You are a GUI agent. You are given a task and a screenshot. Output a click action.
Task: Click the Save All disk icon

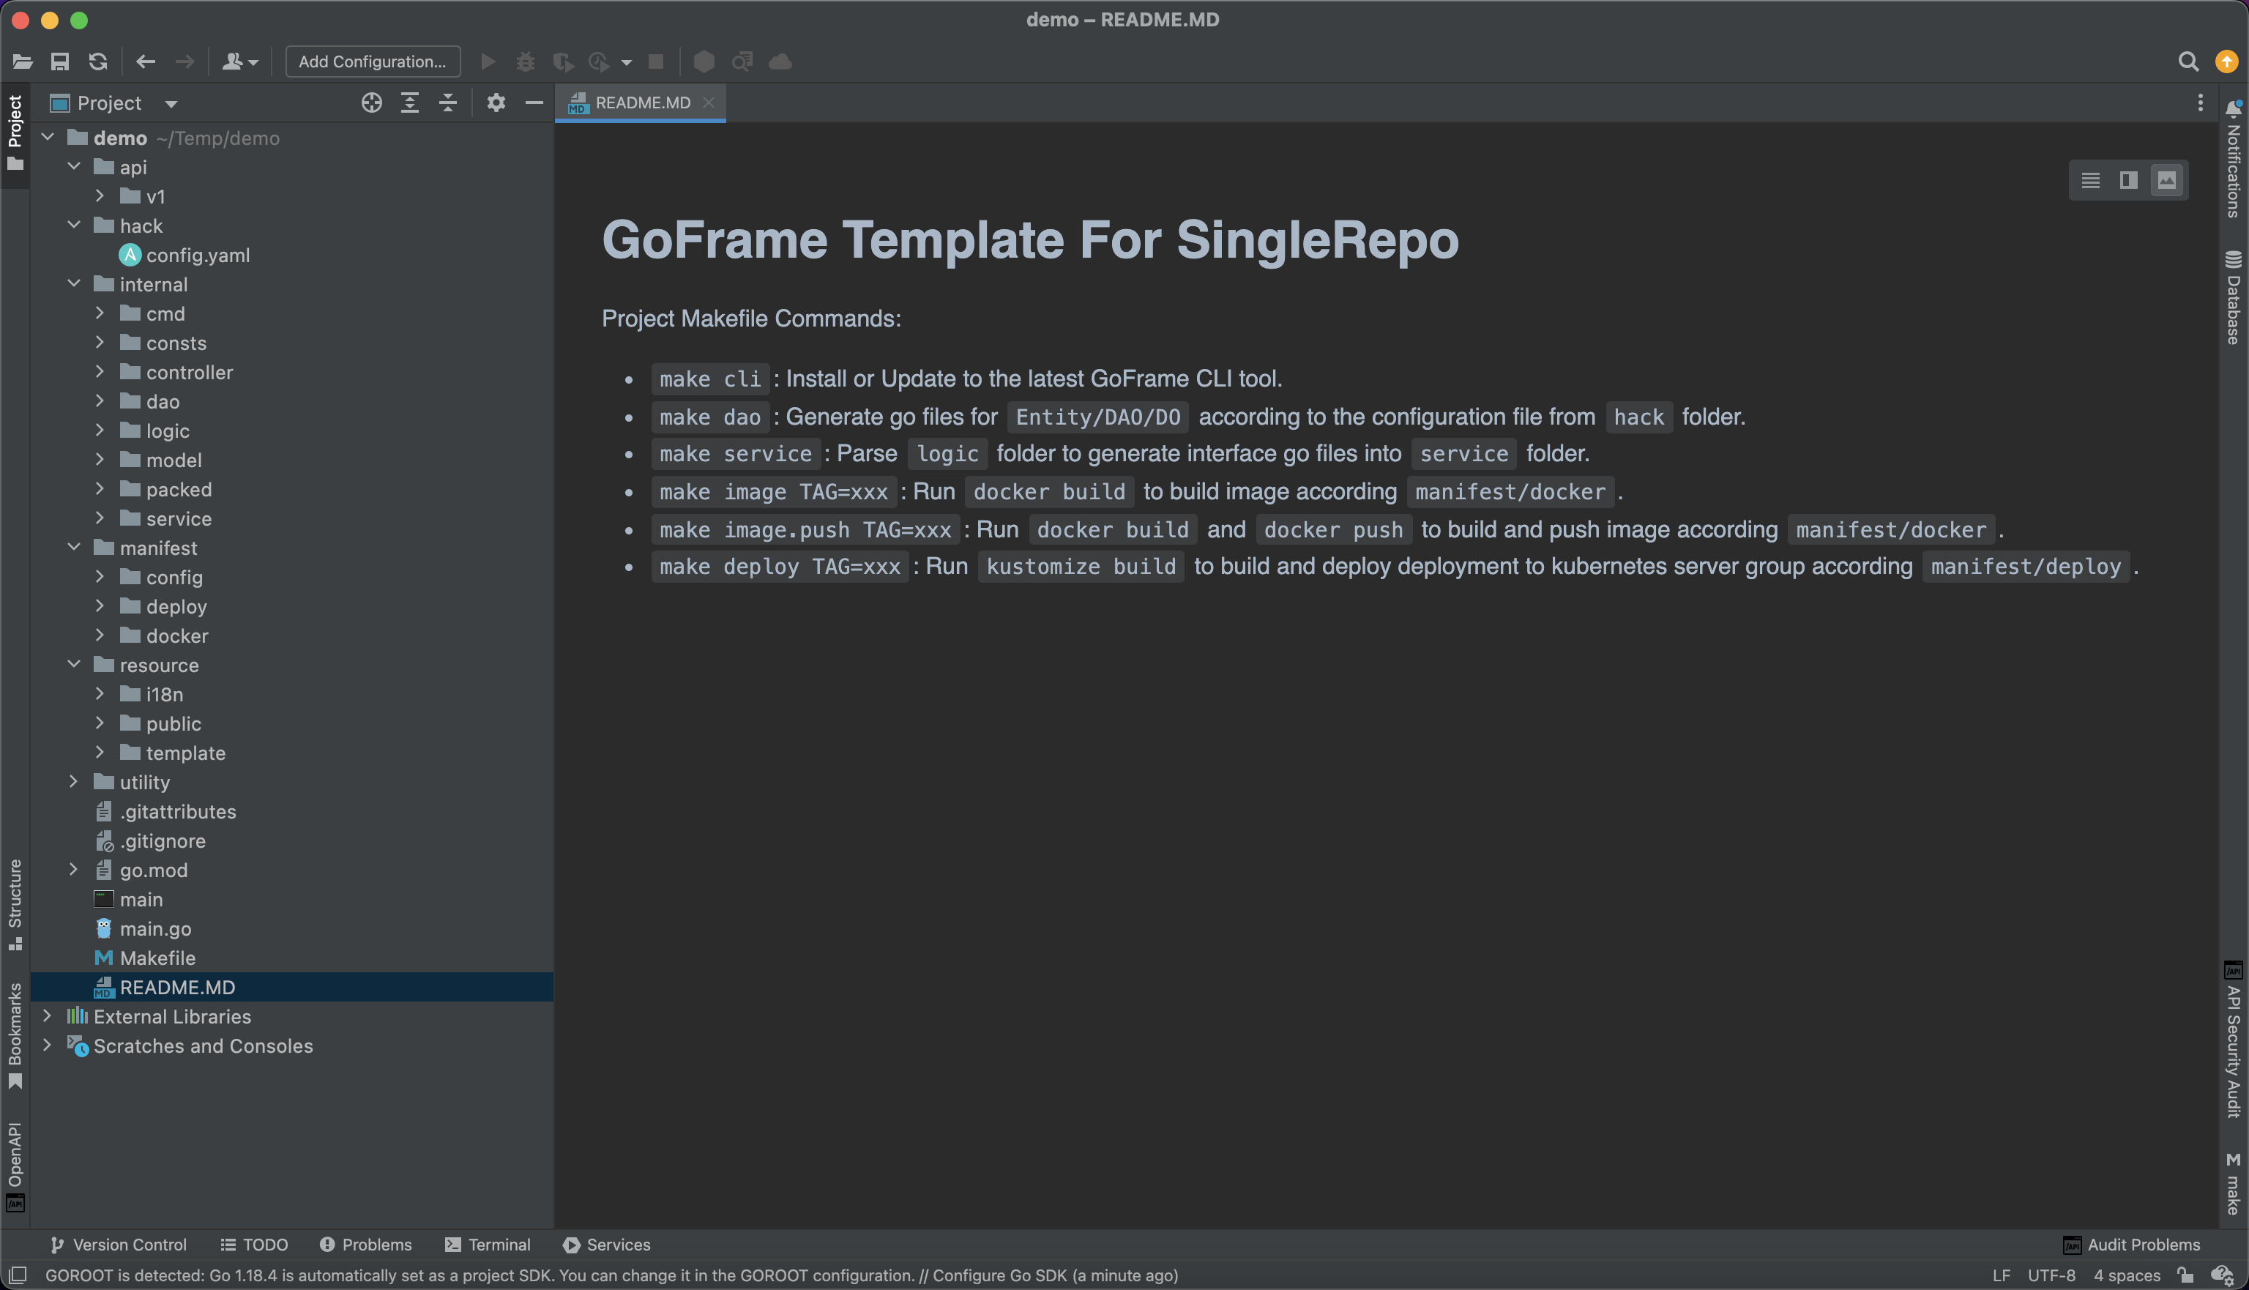(59, 61)
